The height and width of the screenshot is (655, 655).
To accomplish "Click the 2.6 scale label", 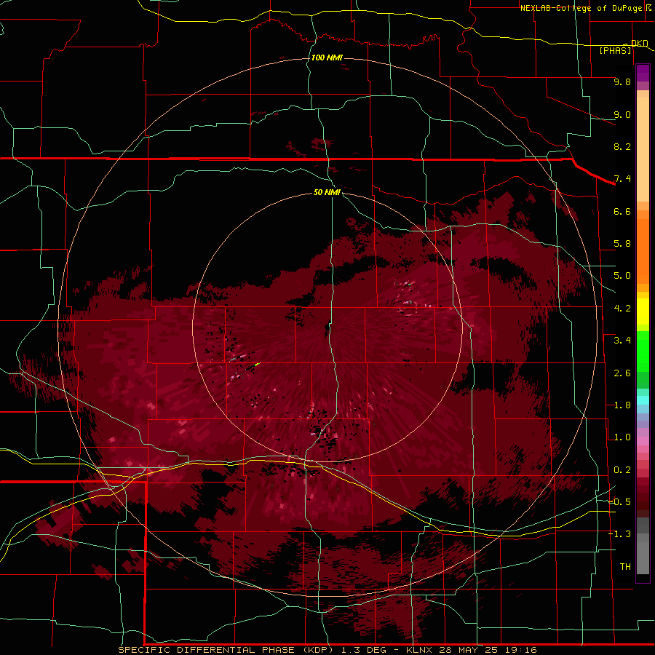I will click(622, 373).
